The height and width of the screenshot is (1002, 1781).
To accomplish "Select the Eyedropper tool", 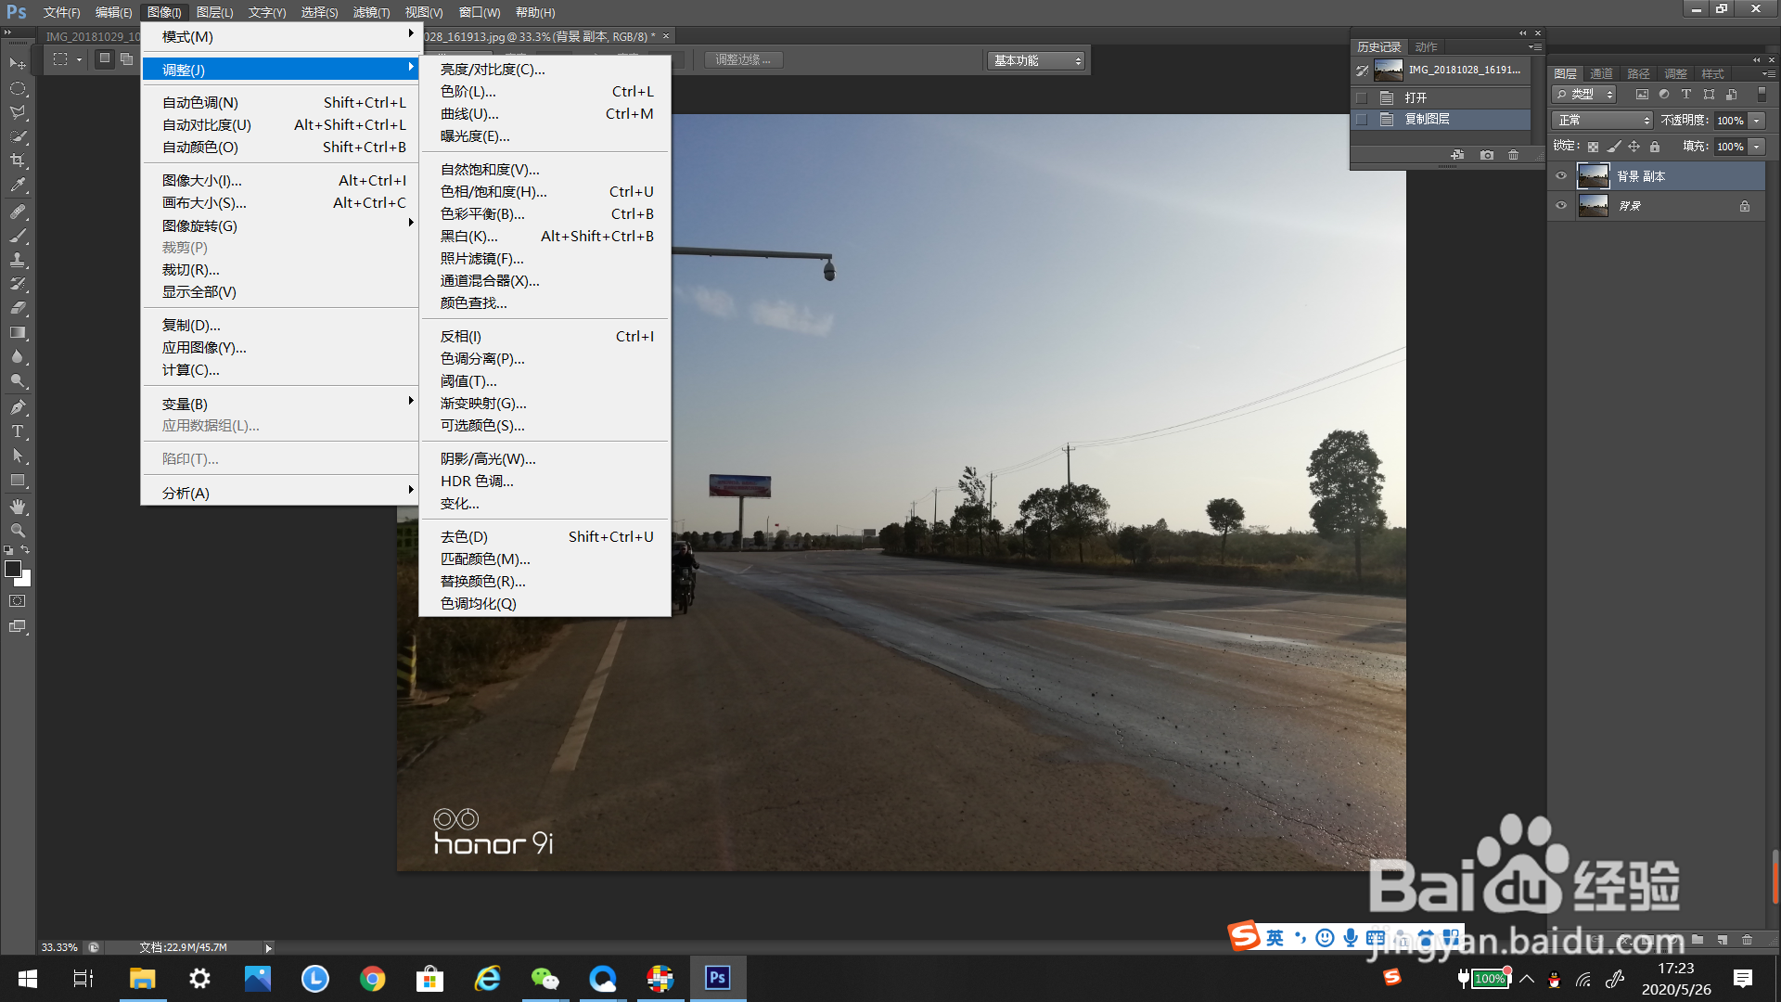I will click(18, 186).
